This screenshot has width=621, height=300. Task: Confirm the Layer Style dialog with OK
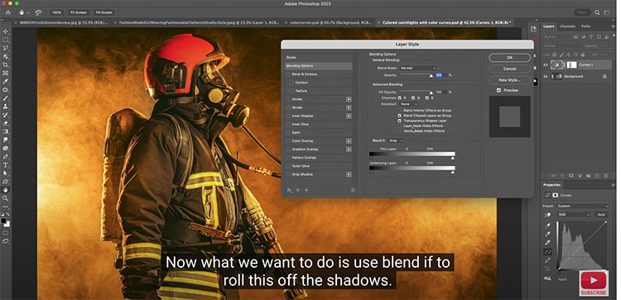pyautogui.click(x=509, y=58)
